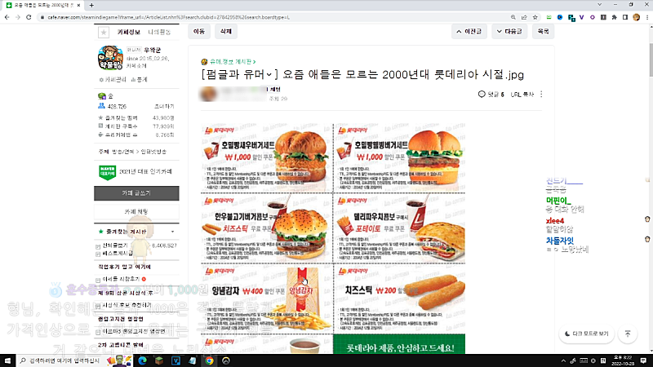653x367 pixels.
Task: Open 카페관리 gear link
Action: point(113,79)
